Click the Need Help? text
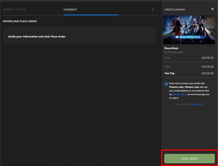The height and width of the screenshot is (166, 218). (x=182, y=104)
